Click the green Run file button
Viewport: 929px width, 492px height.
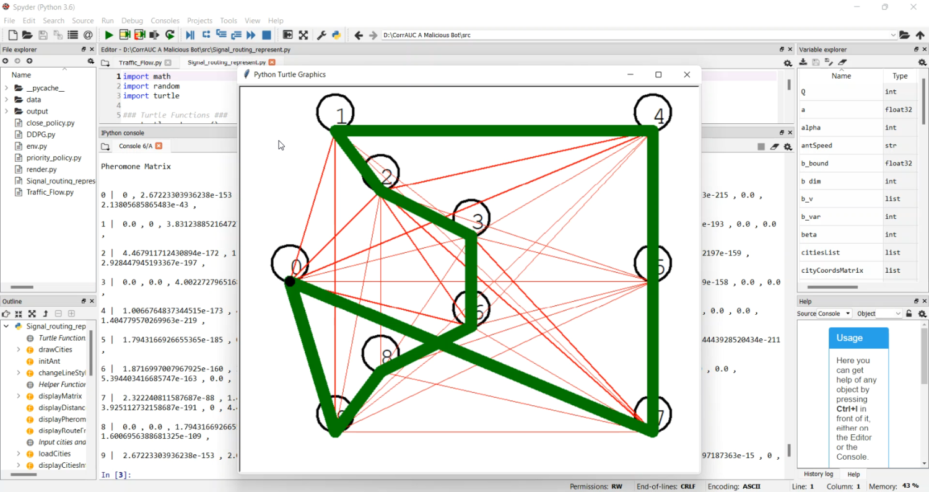click(x=109, y=35)
